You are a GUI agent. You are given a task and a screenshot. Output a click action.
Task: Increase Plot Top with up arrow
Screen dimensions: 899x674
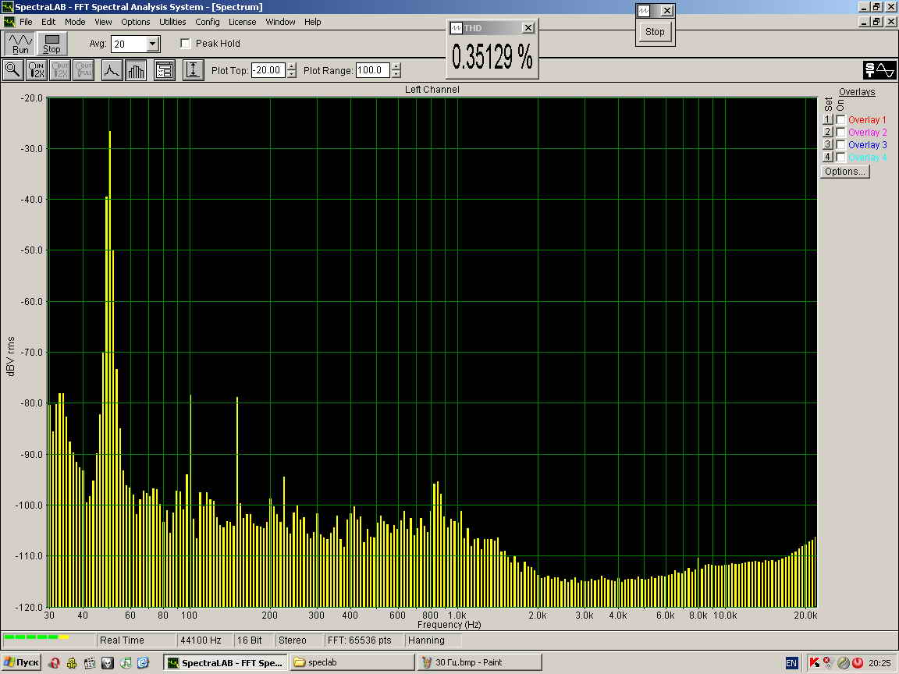[292, 66]
